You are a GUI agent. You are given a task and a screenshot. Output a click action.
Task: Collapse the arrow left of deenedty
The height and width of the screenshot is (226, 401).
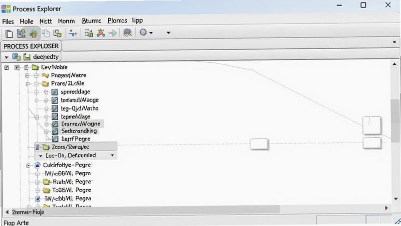pos(7,57)
